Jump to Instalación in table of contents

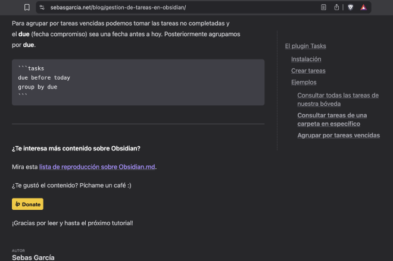(x=306, y=59)
